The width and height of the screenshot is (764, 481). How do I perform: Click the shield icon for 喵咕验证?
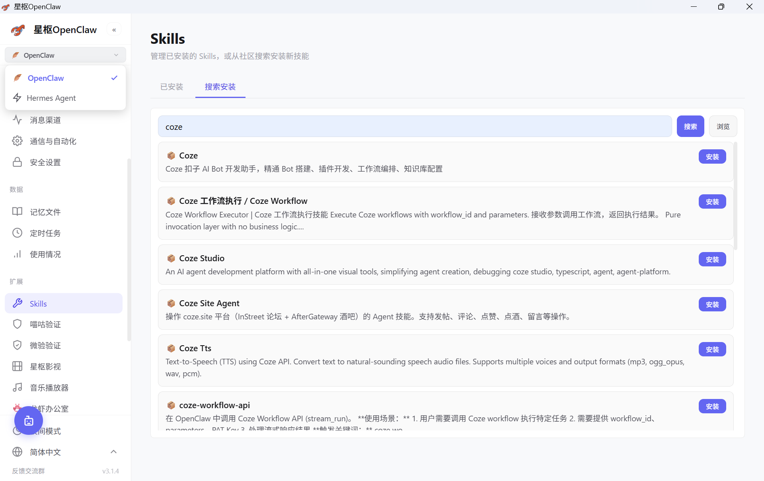(17, 324)
